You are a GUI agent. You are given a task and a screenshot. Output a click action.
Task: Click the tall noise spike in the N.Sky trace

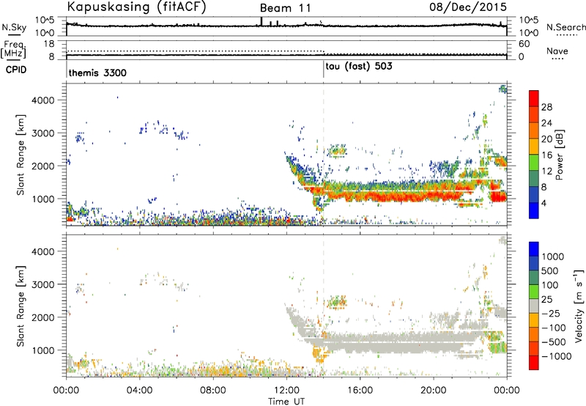coord(262,21)
